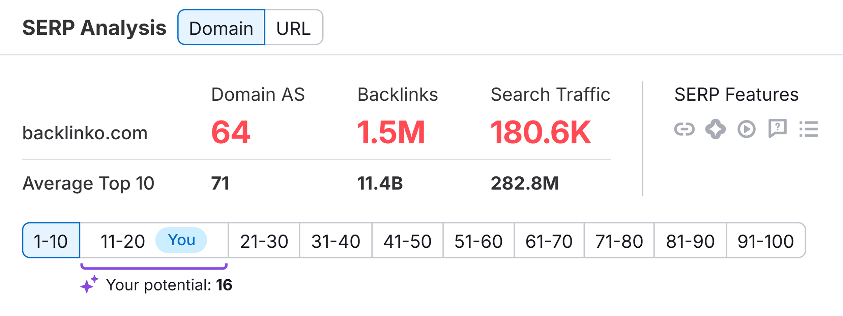
Task: Click the People Also Ask question icon
Action: click(777, 128)
